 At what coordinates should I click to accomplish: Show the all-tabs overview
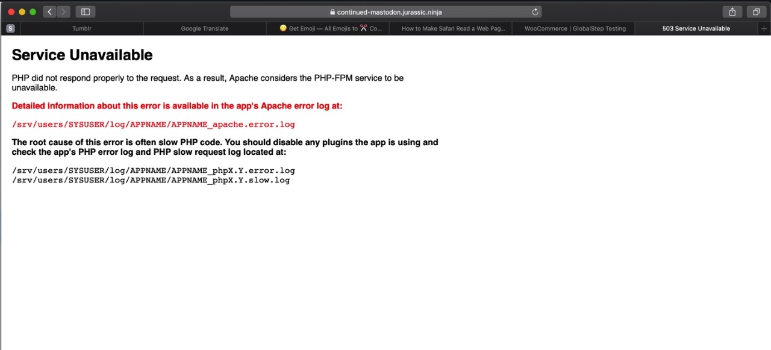pyautogui.click(x=756, y=11)
